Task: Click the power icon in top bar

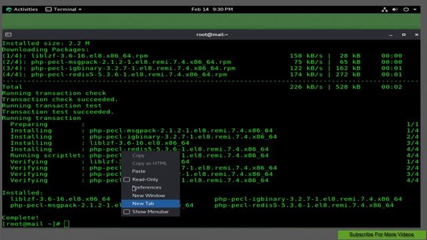Action: 406,9
